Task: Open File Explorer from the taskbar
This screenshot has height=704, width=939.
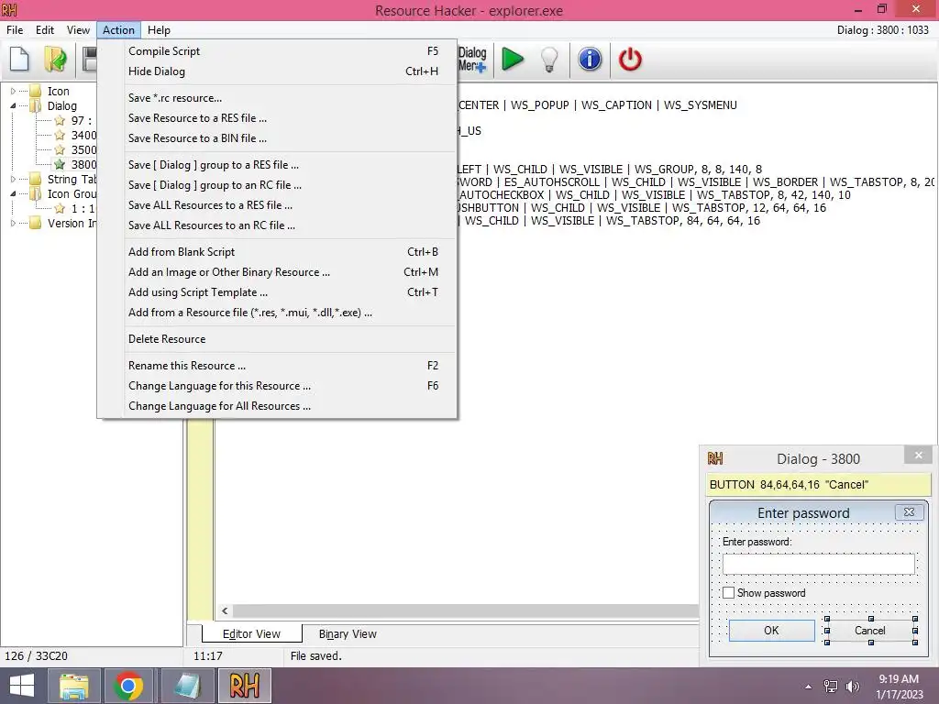Action: pos(73,686)
